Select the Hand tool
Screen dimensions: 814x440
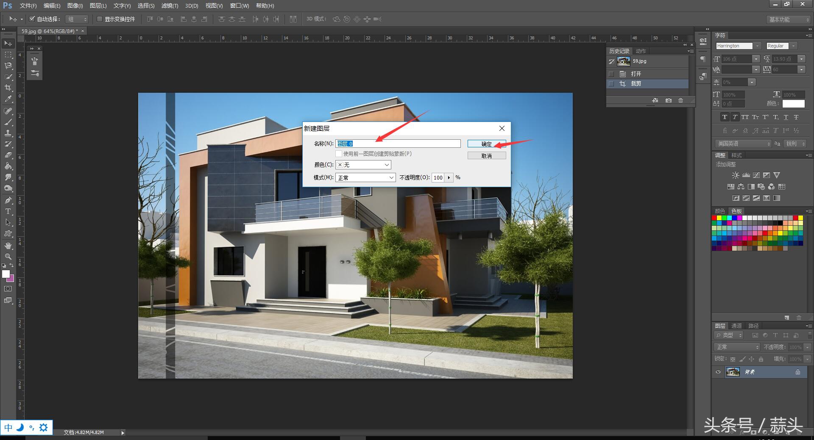point(8,246)
